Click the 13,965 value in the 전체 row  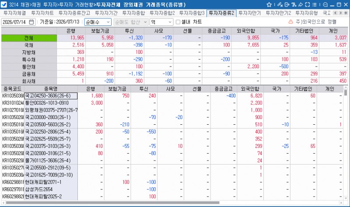pyautogui.click(x=77, y=38)
